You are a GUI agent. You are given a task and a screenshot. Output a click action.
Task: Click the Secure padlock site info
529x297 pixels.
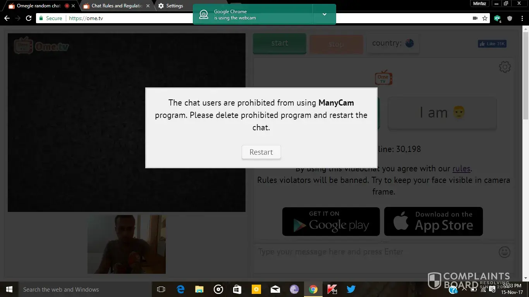[50, 18]
